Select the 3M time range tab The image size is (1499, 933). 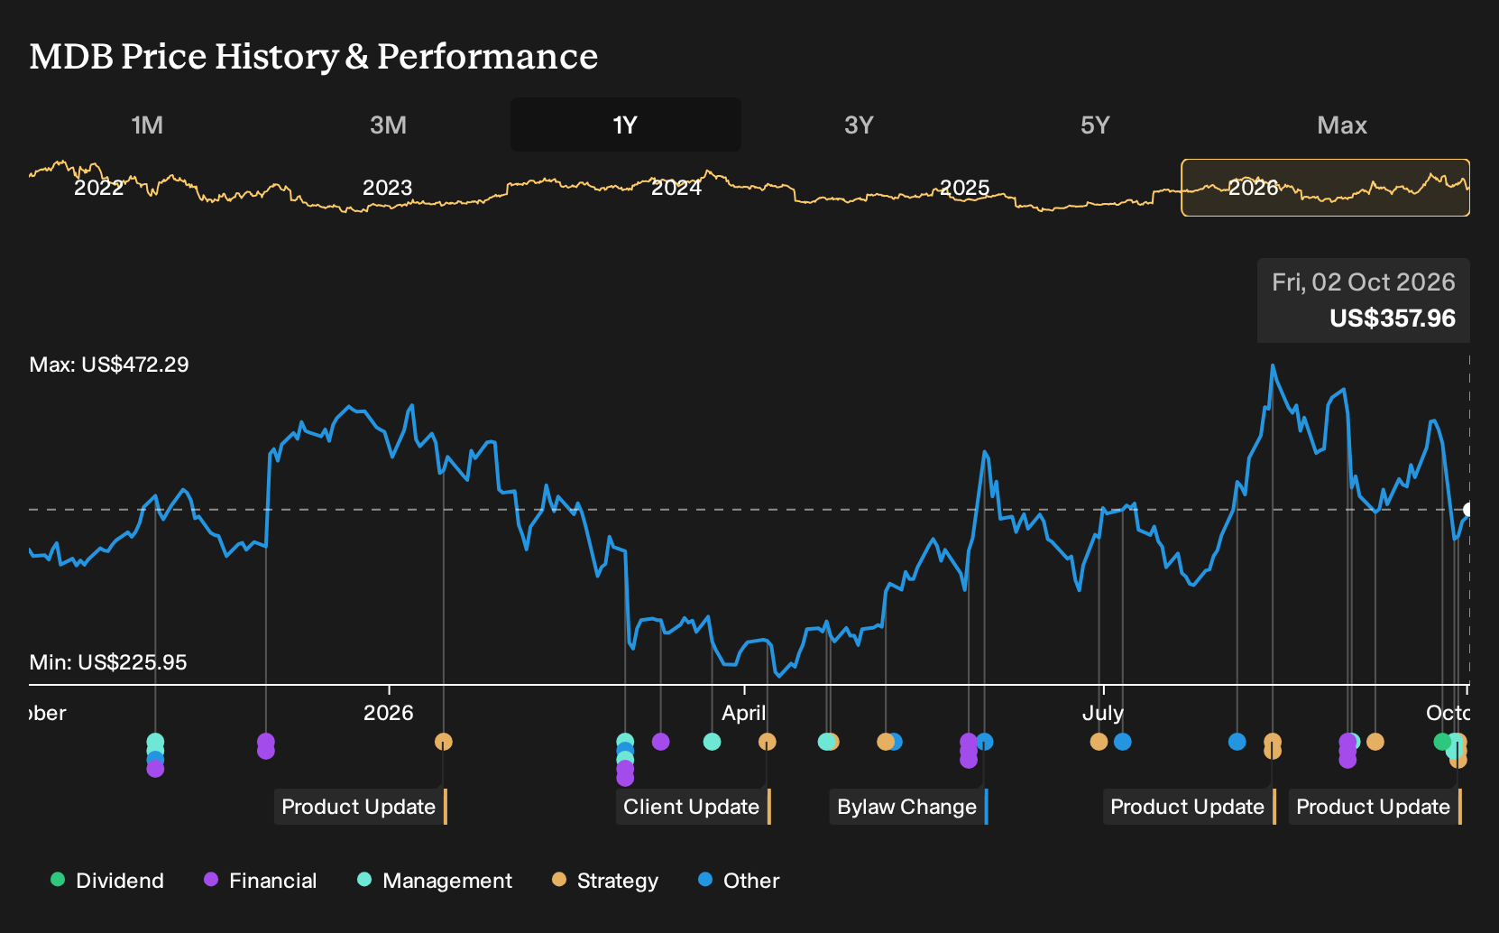point(388,125)
